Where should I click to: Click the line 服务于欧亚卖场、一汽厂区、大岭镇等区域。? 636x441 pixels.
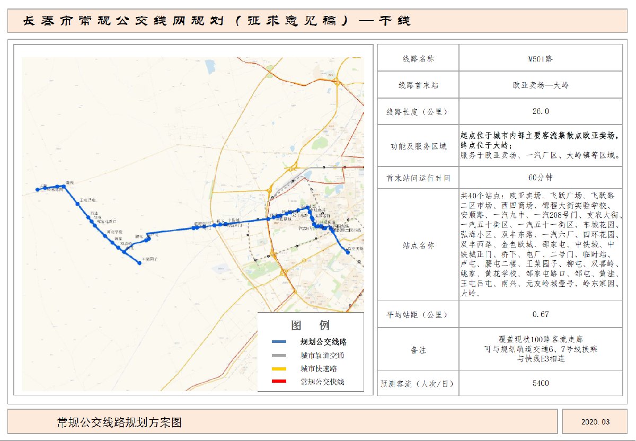click(541, 156)
